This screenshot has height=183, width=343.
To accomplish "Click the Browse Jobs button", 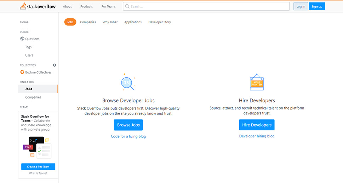I will point(128,125).
